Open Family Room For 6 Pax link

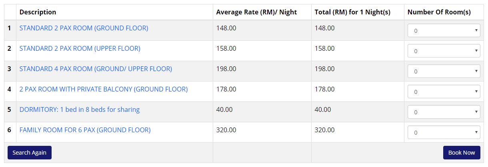85,130
